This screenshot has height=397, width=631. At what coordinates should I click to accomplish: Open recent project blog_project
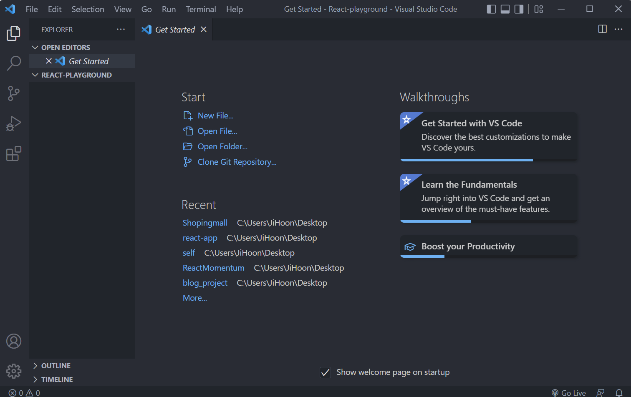point(205,283)
